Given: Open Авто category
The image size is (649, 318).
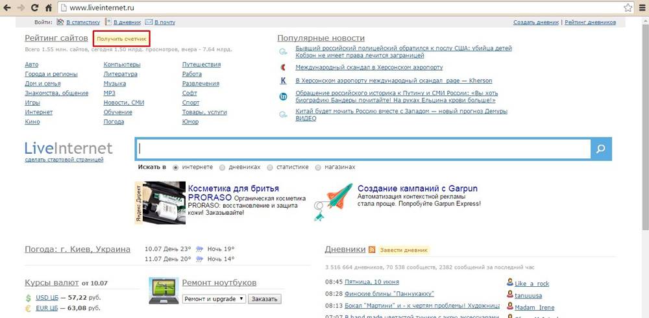Looking at the screenshot, I should [x=31, y=65].
